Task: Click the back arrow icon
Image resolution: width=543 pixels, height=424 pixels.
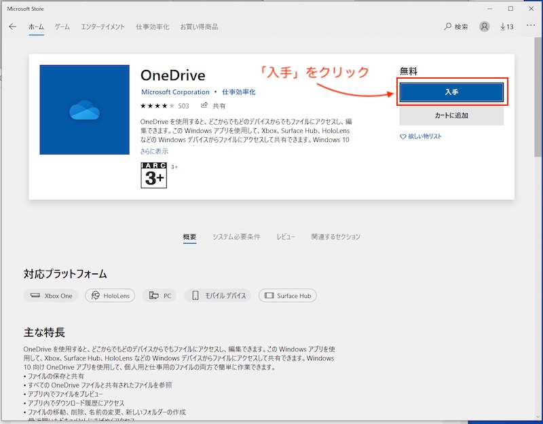Action: click(13, 26)
